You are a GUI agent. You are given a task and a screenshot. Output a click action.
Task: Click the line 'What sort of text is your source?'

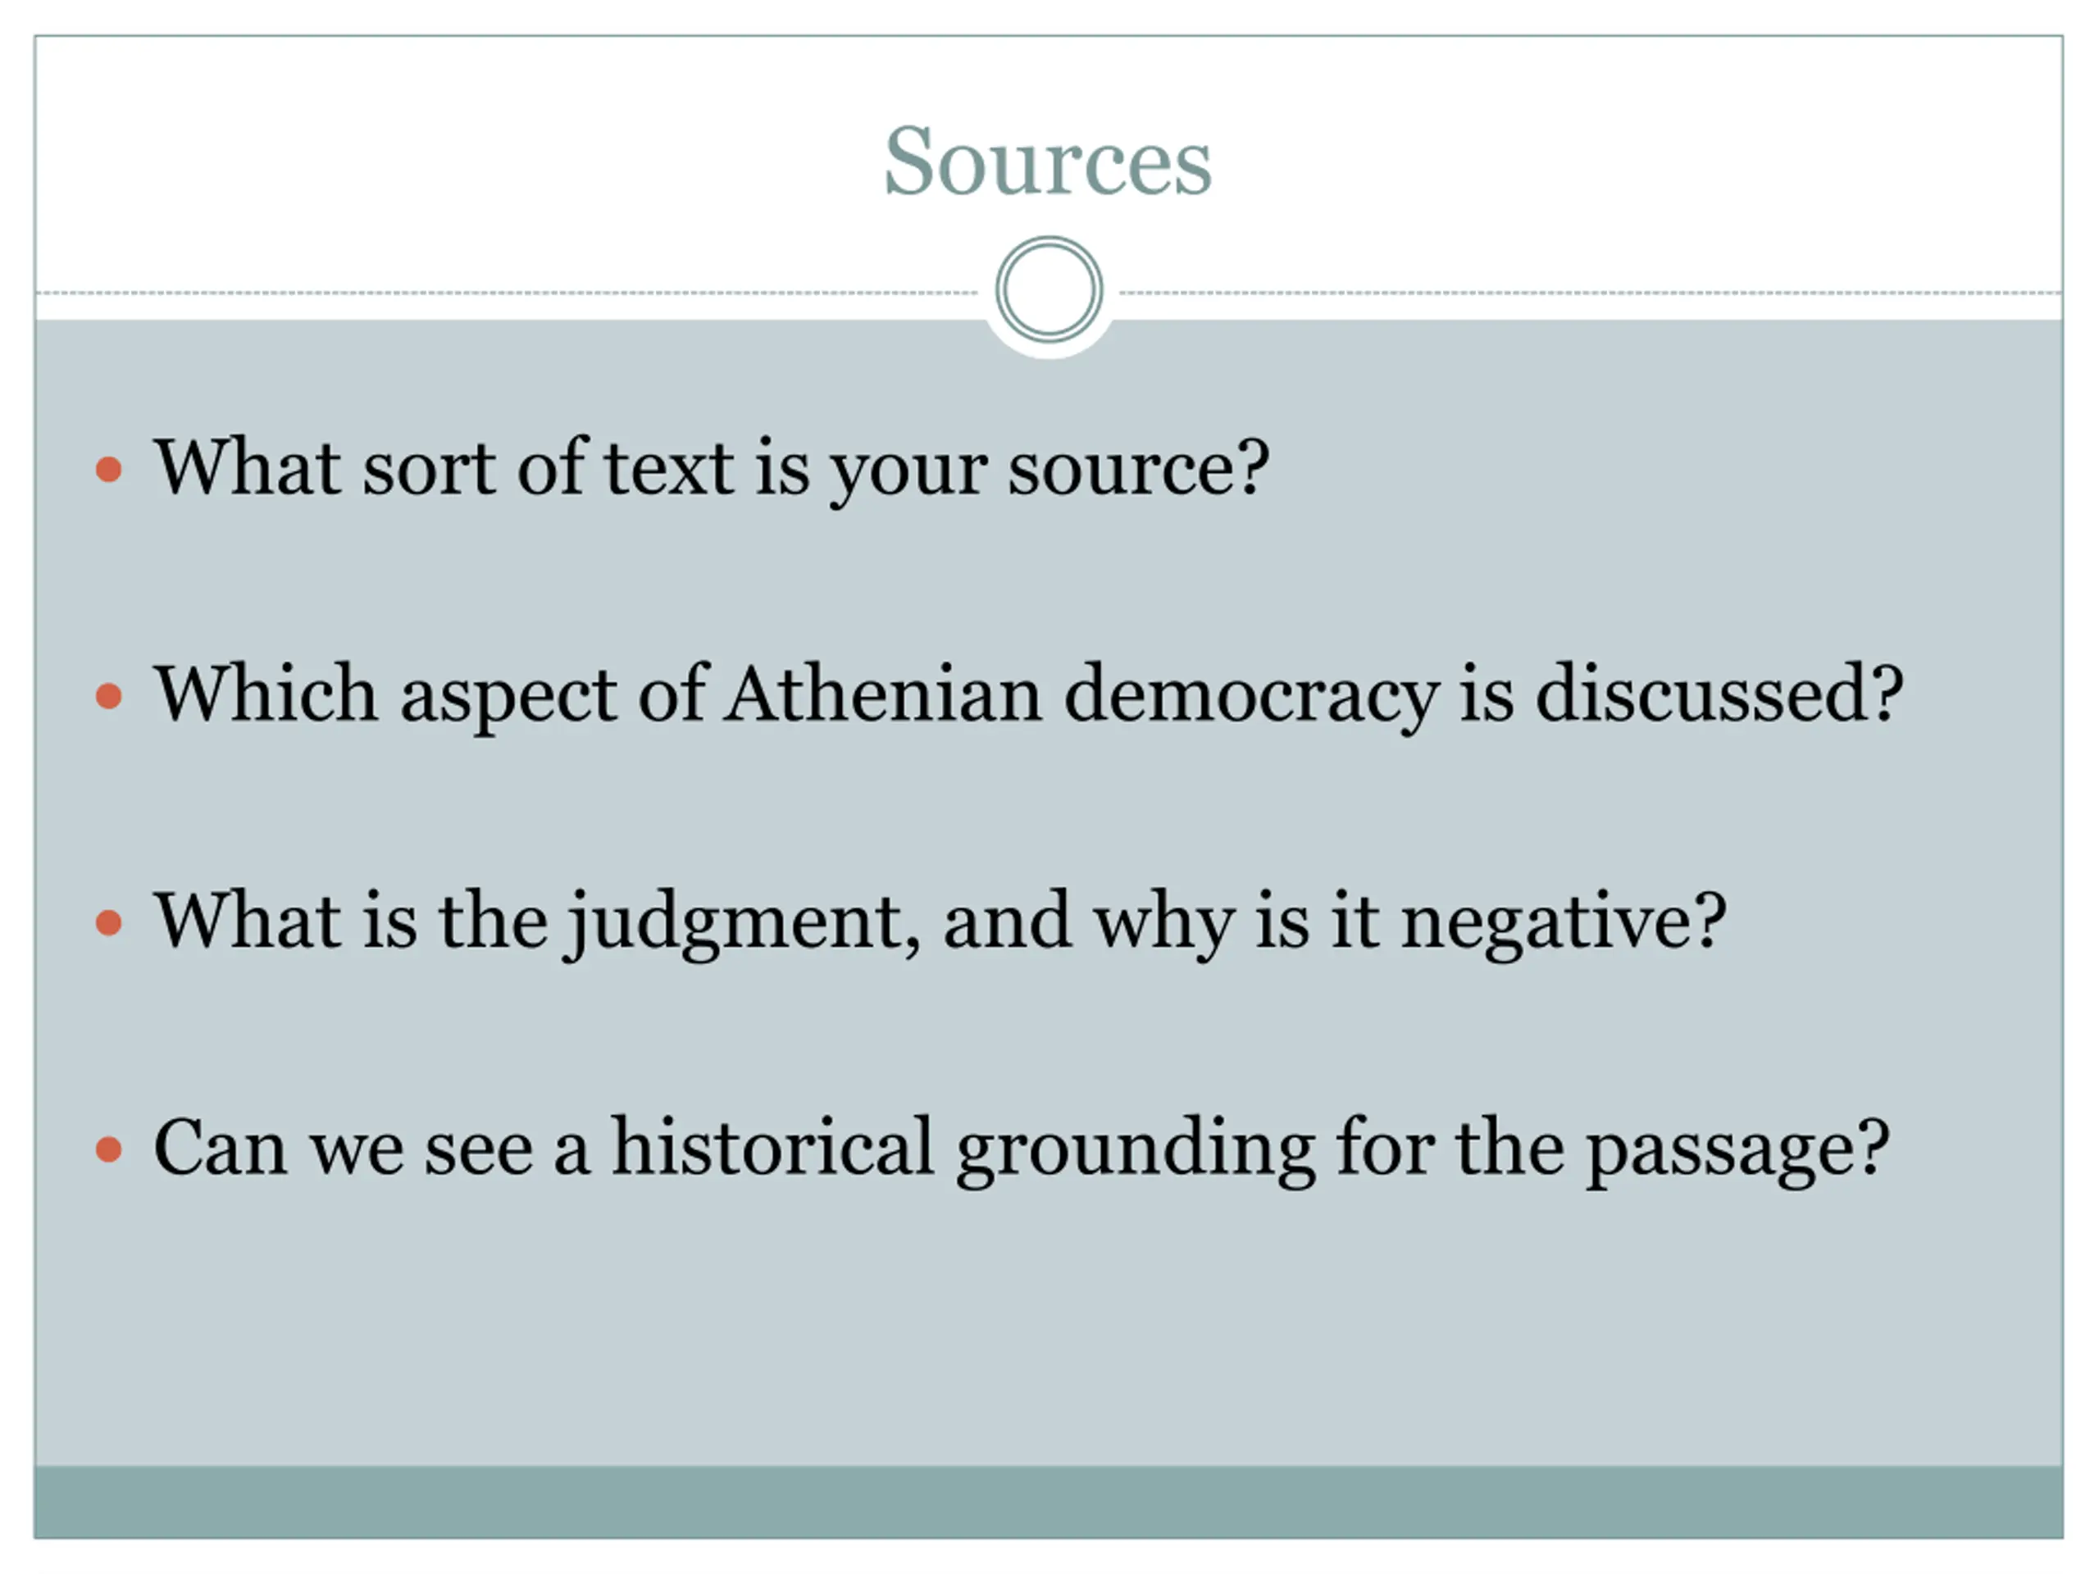[712, 470]
